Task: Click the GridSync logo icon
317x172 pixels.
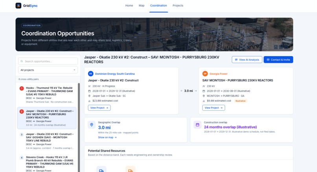Action: (18, 5)
